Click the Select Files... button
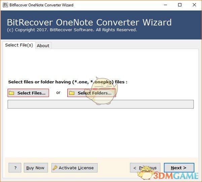Screen dimensions: 202x182 pyautogui.click(x=28, y=93)
